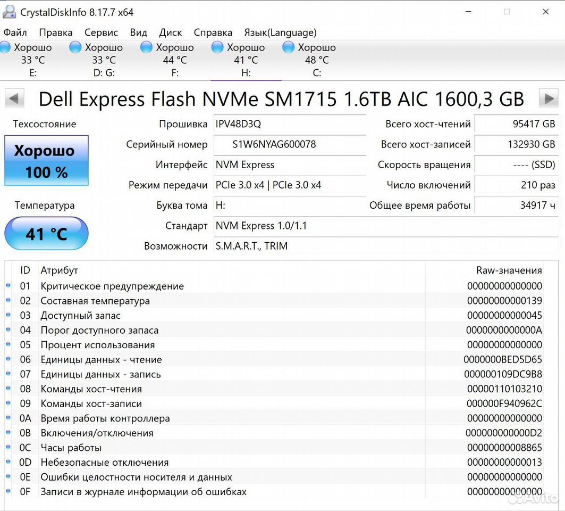The width and height of the screenshot is (565, 511).
Task: Click the power on count 210 раз
Action: tap(516, 185)
